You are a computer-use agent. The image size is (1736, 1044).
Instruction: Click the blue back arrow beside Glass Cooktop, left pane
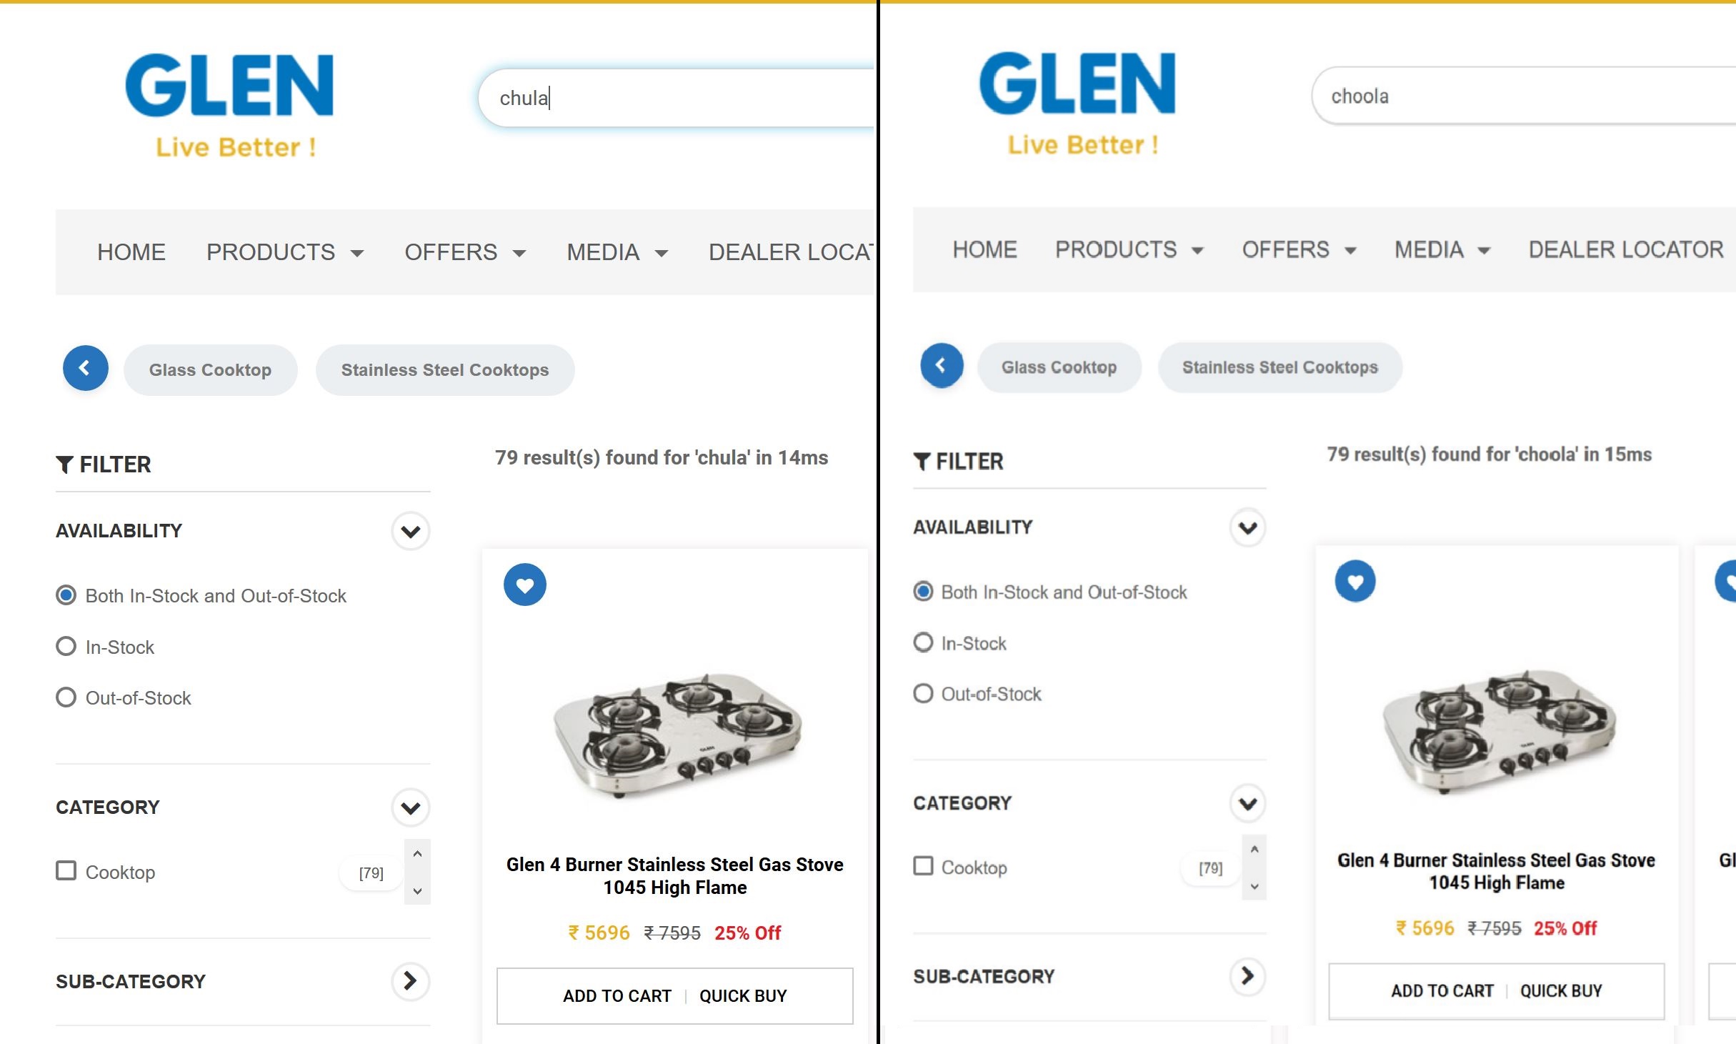pyautogui.click(x=86, y=369)
